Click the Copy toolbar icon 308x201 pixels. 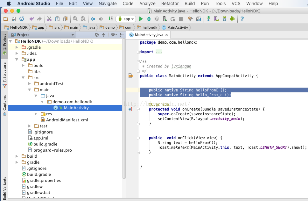tap(57, 19)
